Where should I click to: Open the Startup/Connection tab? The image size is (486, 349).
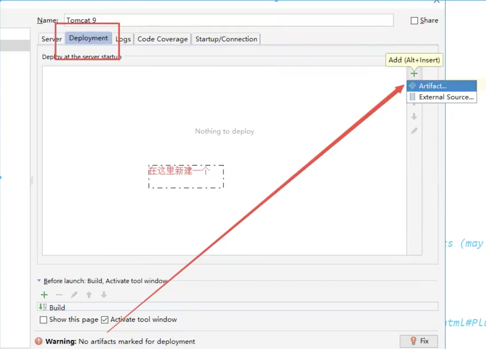226,39
